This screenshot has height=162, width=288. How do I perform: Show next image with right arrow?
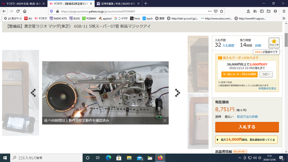point(177,93)
